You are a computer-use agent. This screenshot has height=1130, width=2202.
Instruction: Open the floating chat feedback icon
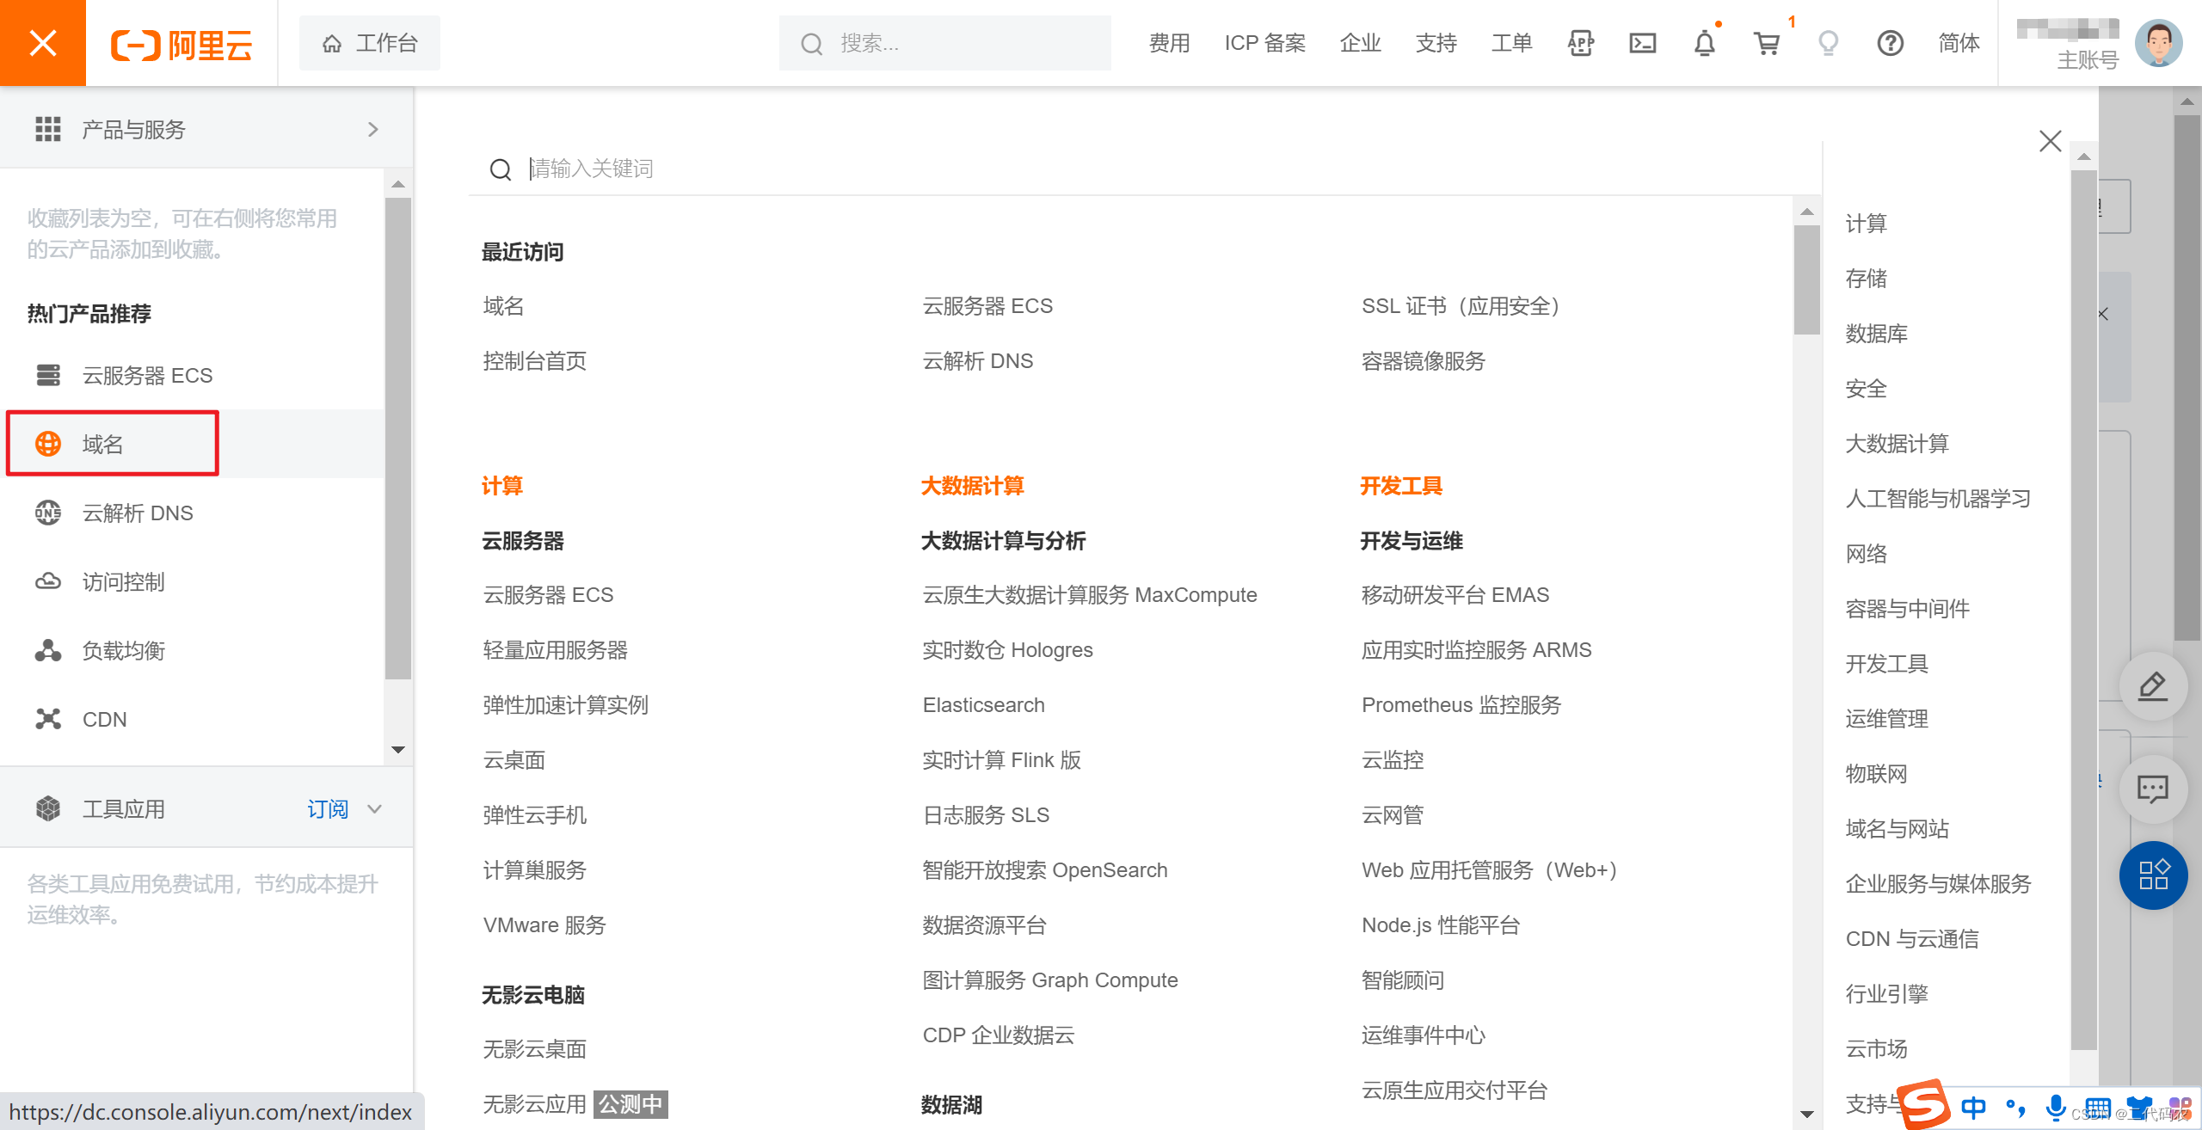click(2152, 789)
